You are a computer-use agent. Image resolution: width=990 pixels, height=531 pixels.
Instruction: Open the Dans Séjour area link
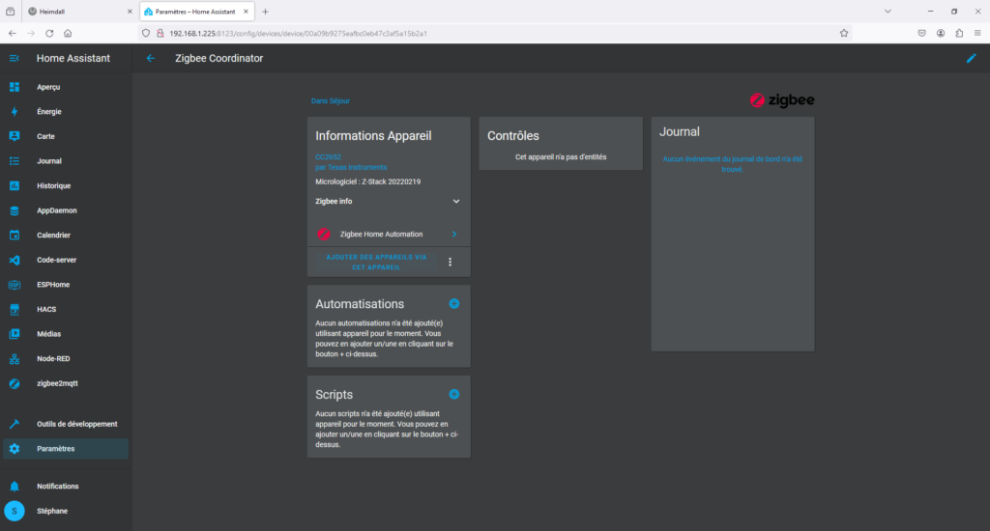[x=331, y=101]
